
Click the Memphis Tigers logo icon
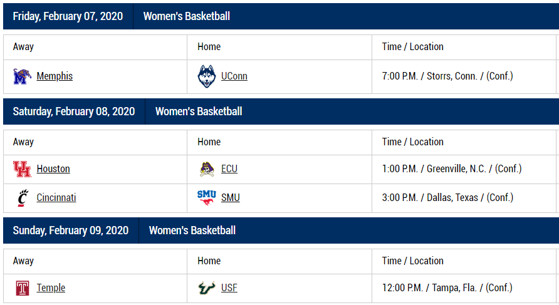pos(22,76)
